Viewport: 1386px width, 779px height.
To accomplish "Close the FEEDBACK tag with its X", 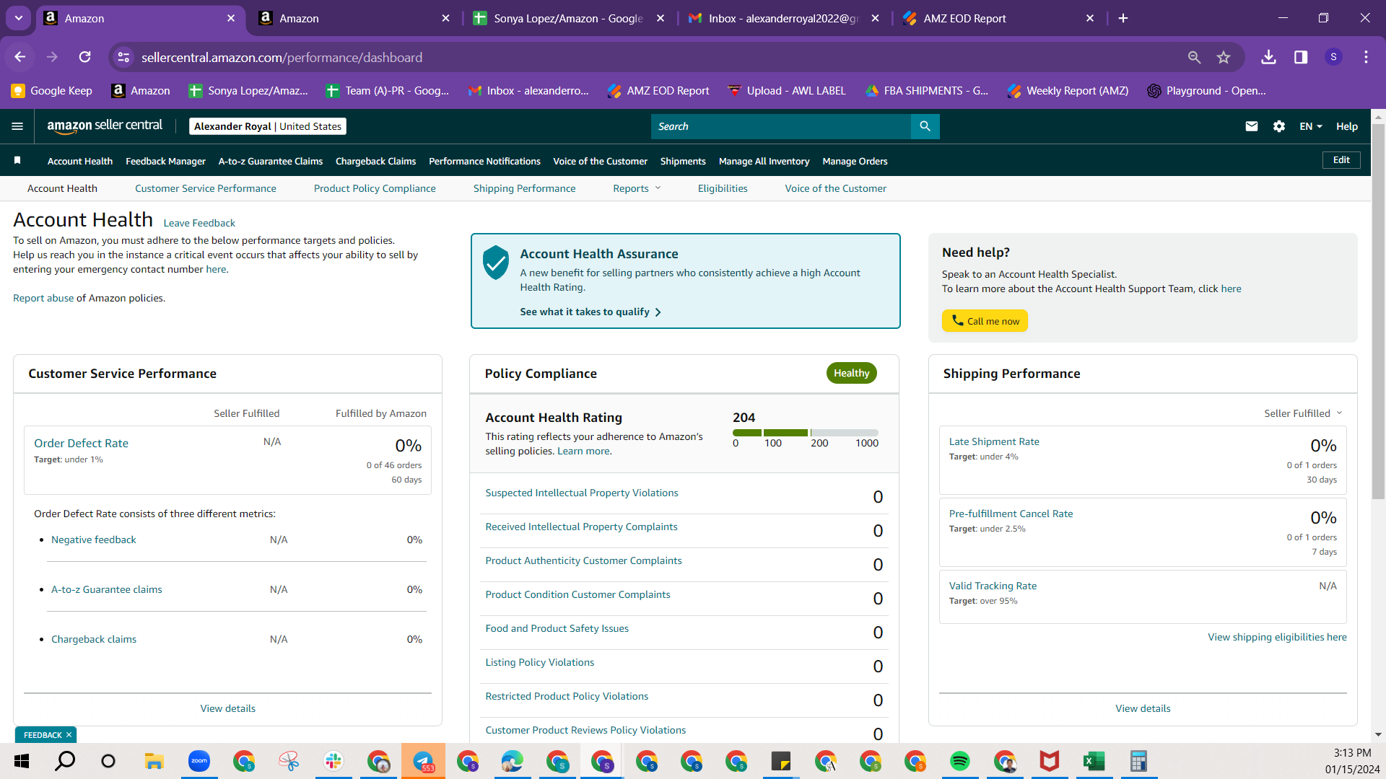I will (69, 735).
